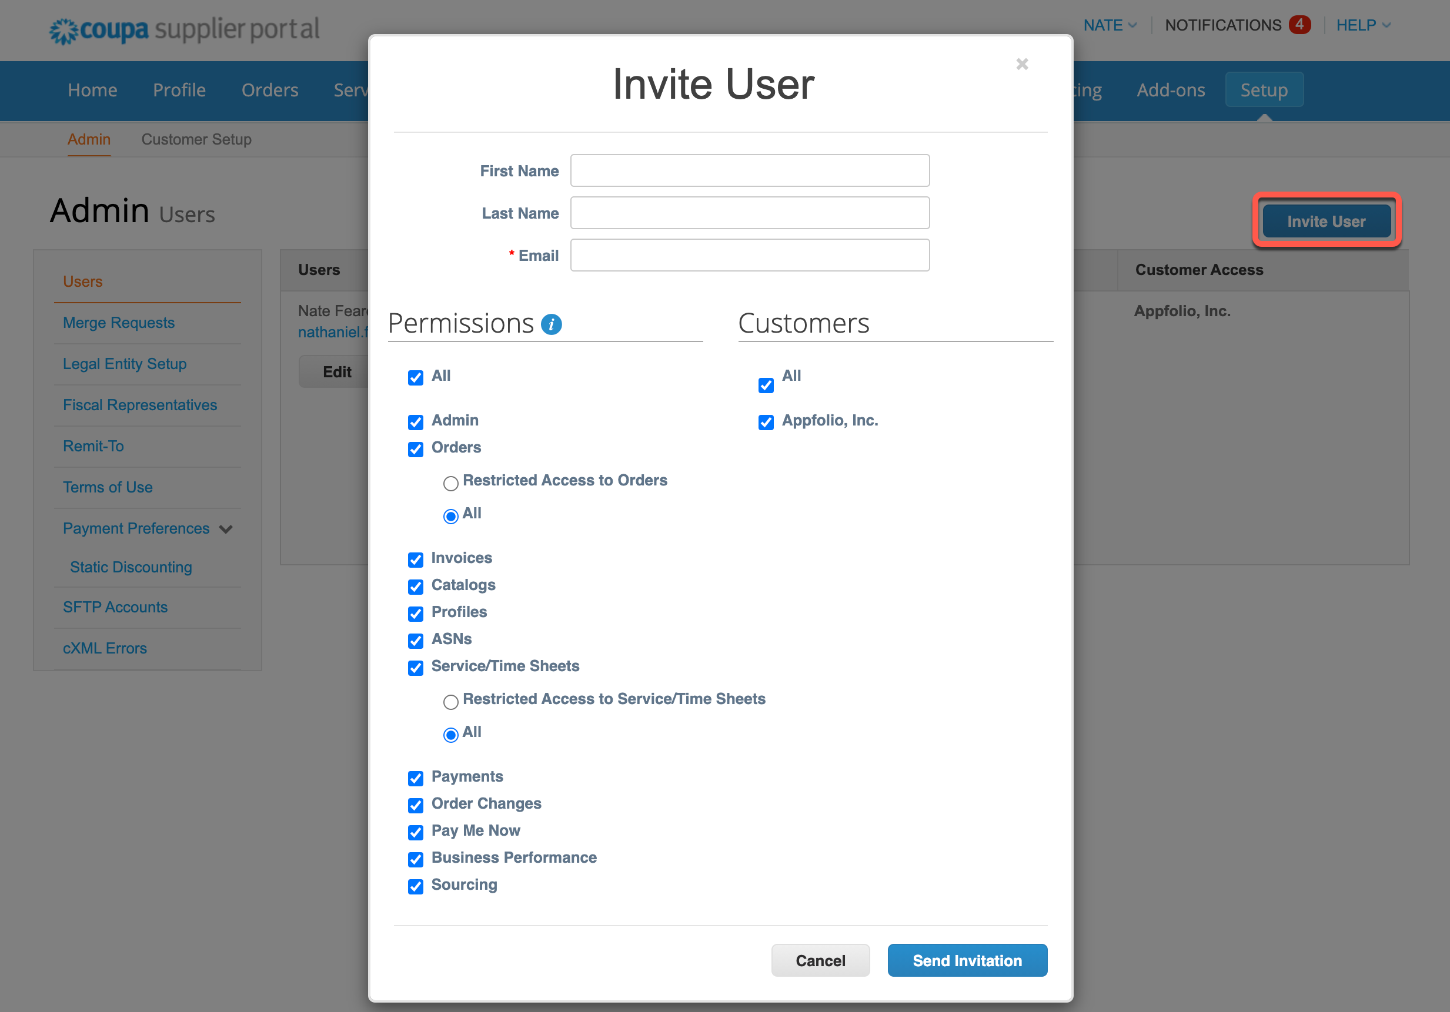Click the Cancel button
This screenshot has width=1450, height=1012.
click(x=820, y=960)
